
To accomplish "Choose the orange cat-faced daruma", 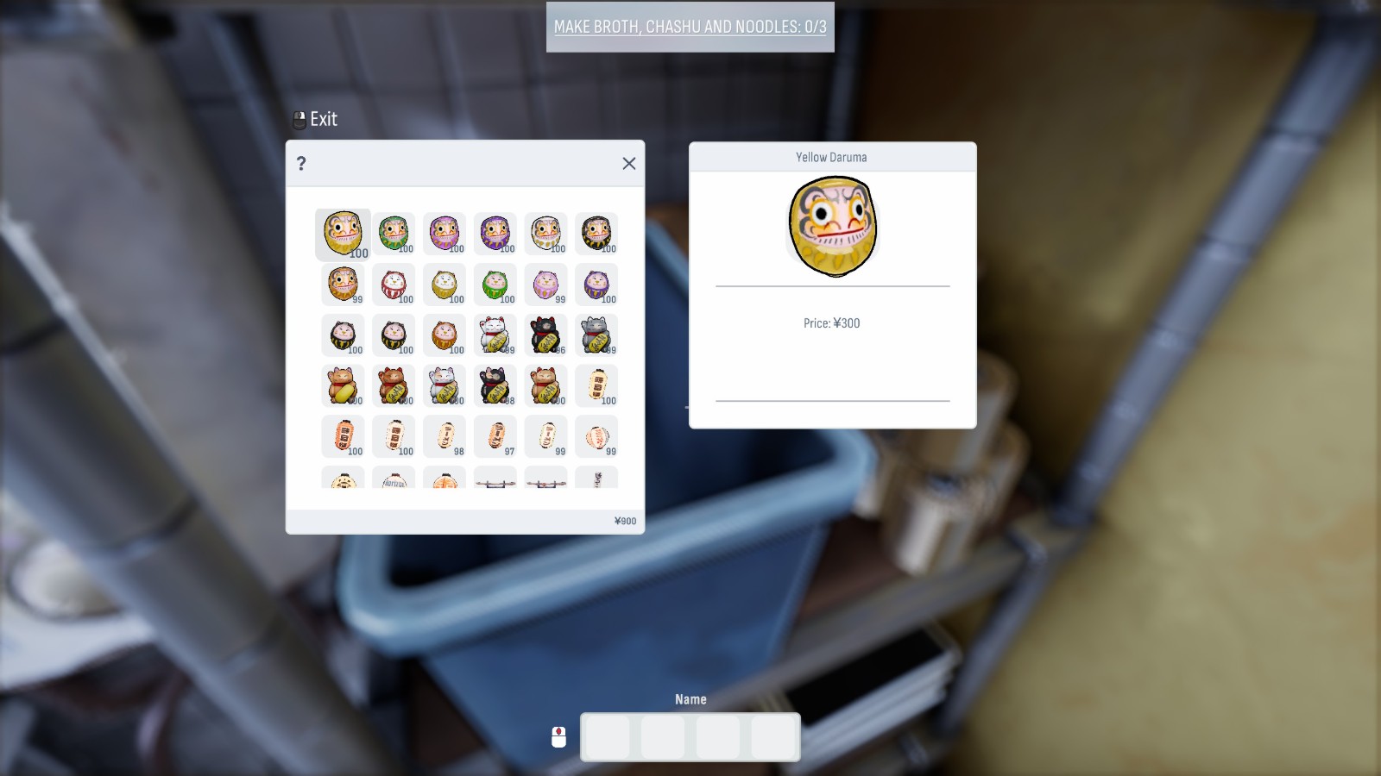I will pyautogui.click(x=445, y=335).
